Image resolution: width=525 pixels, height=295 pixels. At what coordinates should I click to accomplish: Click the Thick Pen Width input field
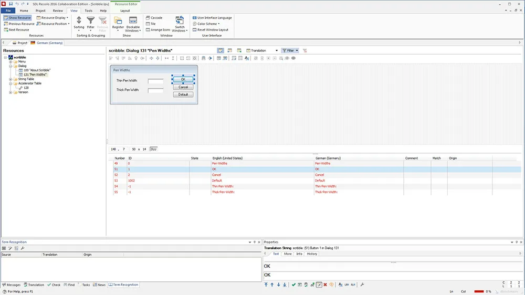pos(156,90)
